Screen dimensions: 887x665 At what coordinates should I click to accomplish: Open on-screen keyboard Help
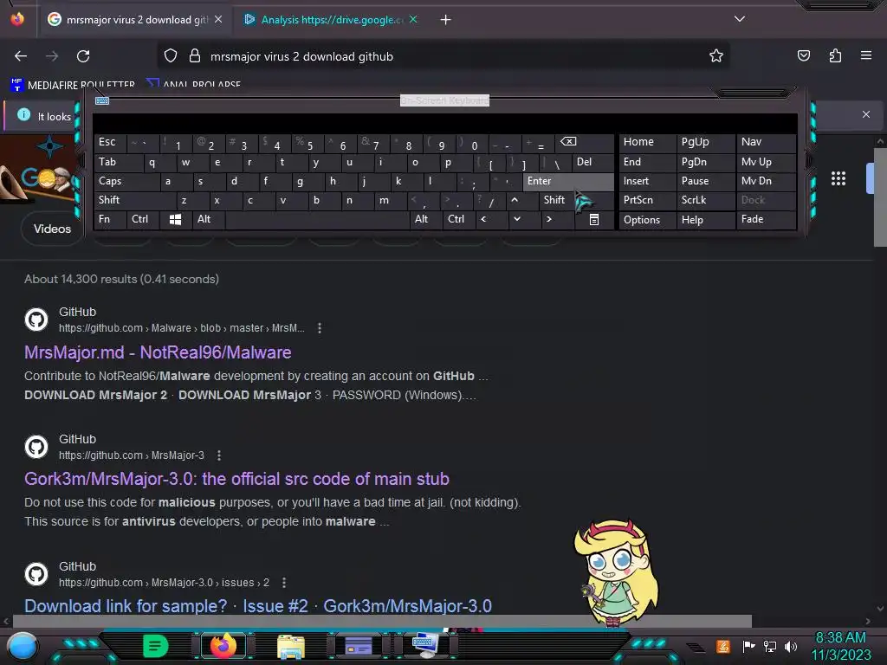pos(705,219)
